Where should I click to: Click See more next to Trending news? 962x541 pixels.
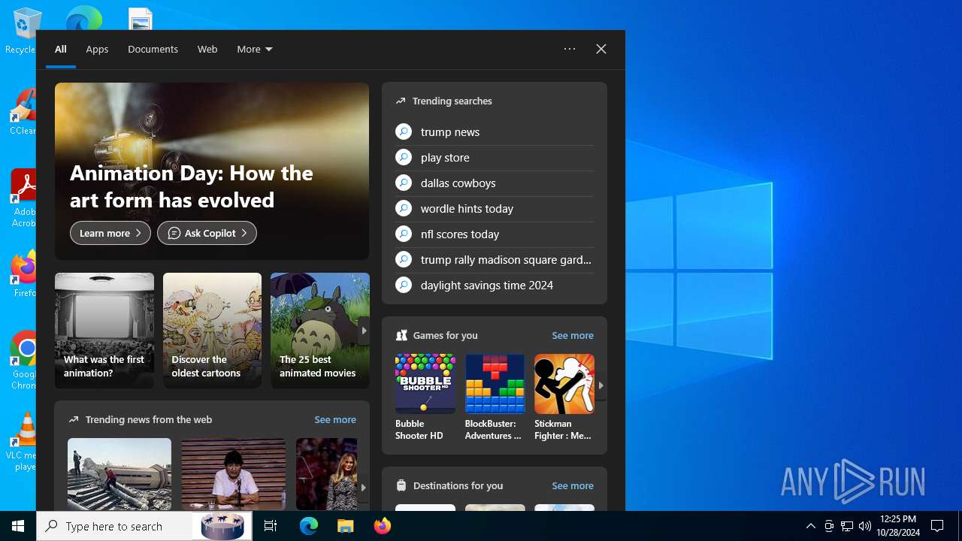tap(335, 419)
